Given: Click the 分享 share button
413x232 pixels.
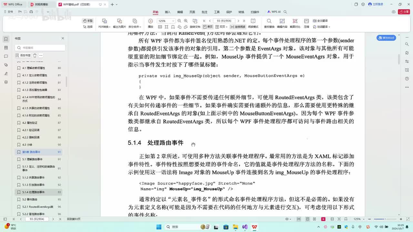Looking at the screenshot, I should click(404, 12).
